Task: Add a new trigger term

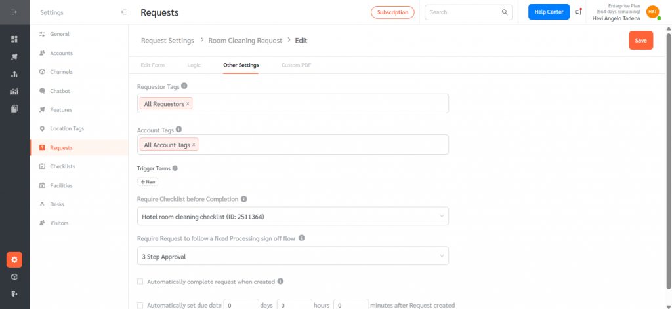Action: (x=147, y=182)
